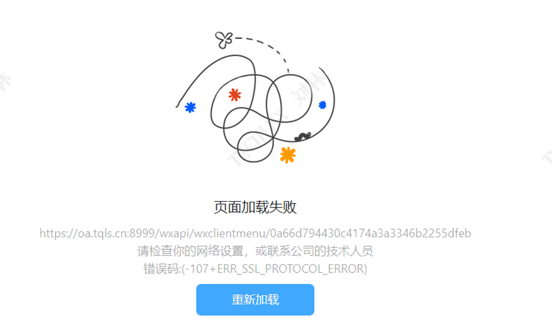This screenshot has height=328, width=552.
Task: Click the 或联系公司的技术人员 text
Action: pyautogui.click(x=314, y=251)
